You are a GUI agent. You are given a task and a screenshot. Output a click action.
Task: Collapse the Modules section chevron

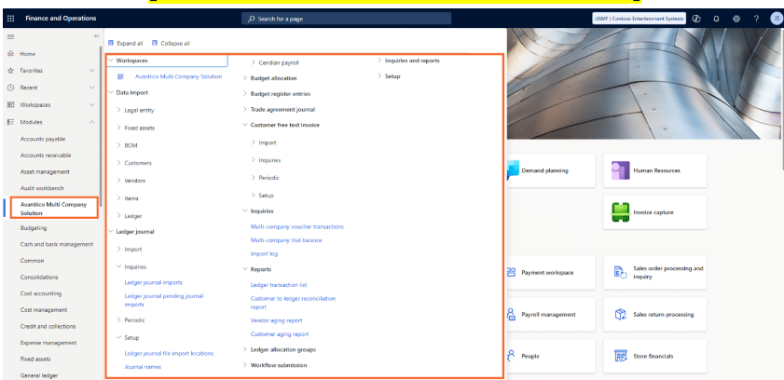tap(92, 122)
